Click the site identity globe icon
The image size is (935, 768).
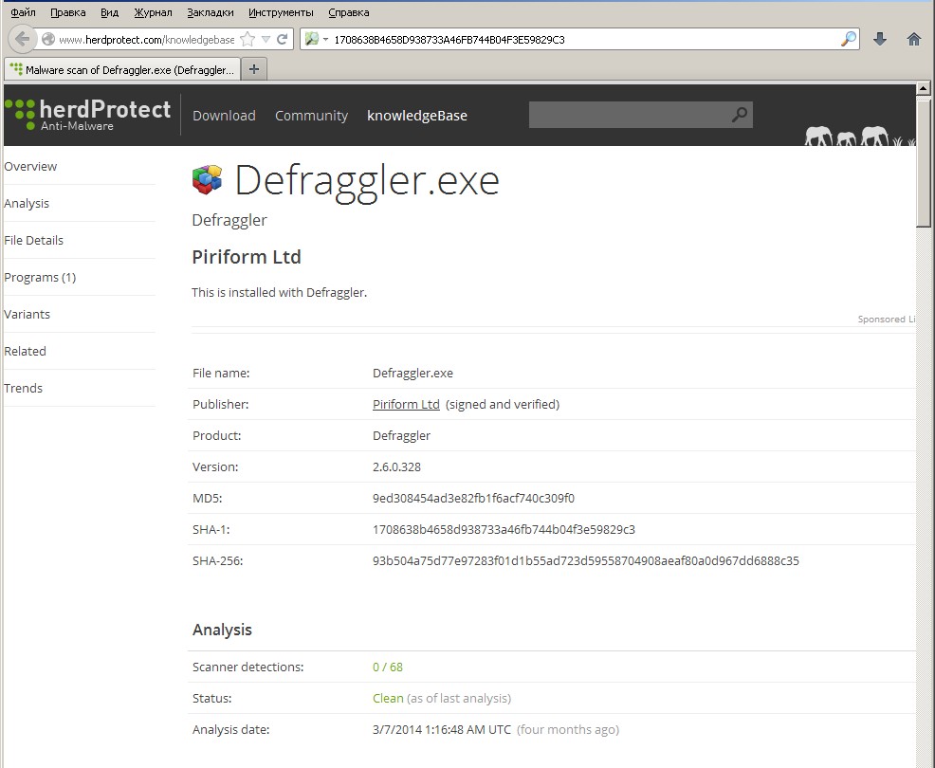48,40
